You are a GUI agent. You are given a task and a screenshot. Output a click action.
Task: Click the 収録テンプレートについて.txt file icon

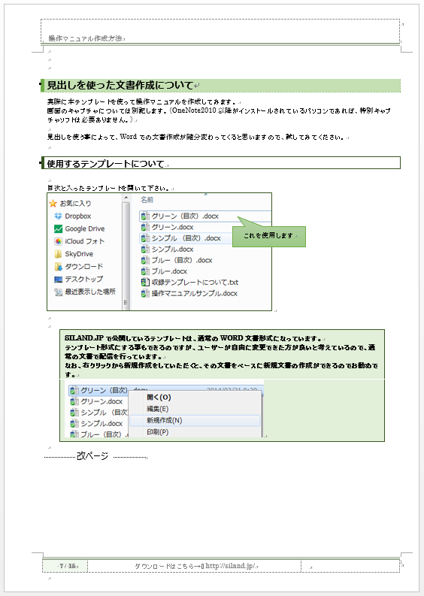(145, 282)
